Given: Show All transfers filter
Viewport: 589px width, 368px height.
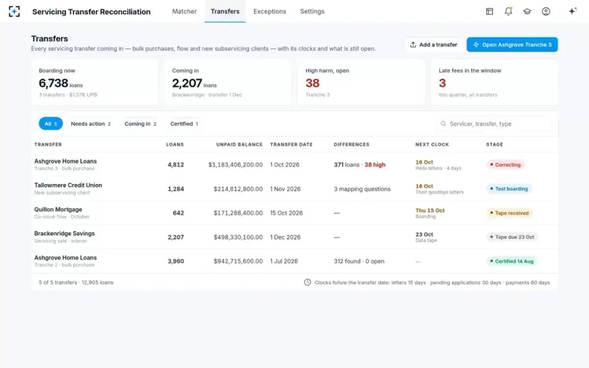Looking at the screenshot, I should pyautogui.click(x=51, y=124).
